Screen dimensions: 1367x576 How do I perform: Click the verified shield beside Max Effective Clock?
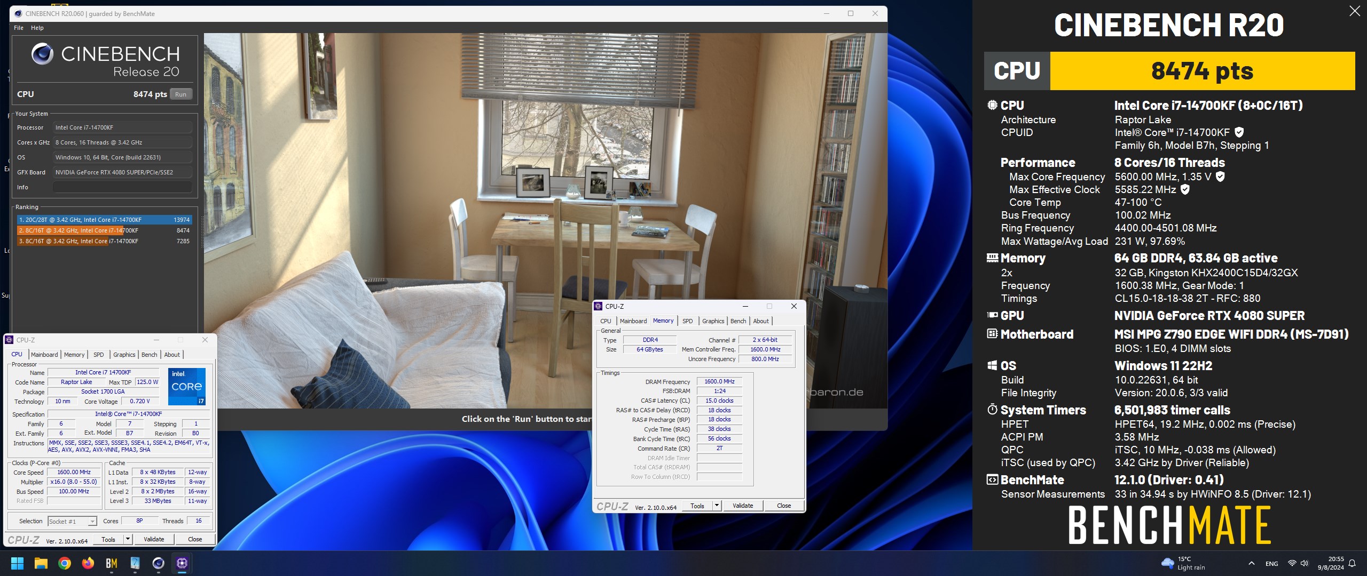click(x=1185, y=189)
